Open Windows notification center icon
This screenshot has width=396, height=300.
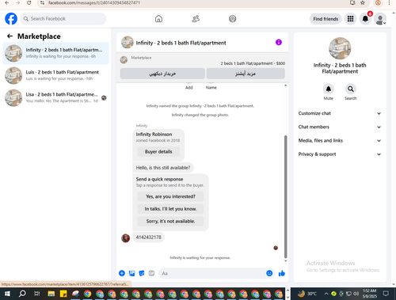(386, 294)
